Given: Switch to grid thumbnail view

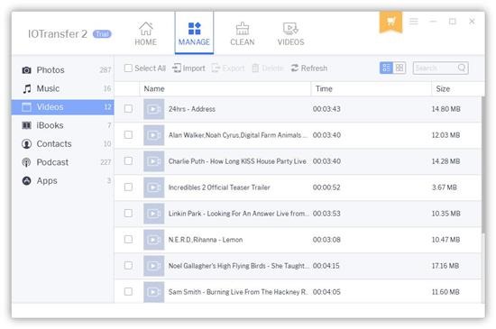Looking at the screenshot, I should pyautogui.click(x=400, y=68).
